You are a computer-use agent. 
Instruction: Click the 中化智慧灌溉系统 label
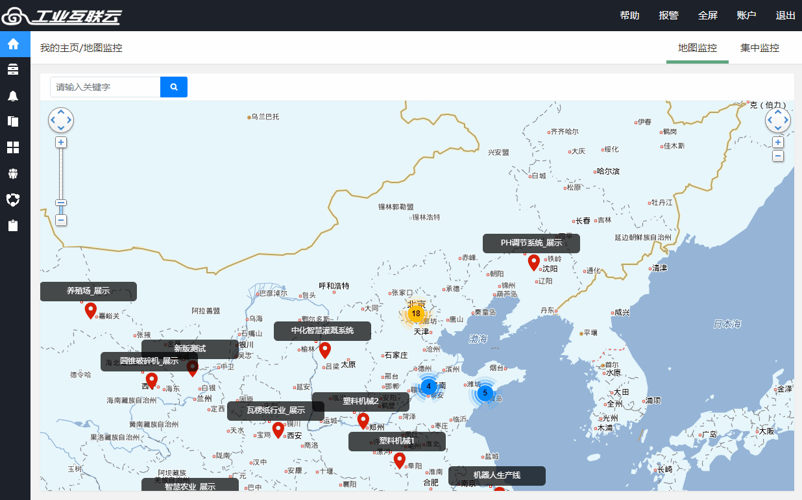tap(322, 331)
